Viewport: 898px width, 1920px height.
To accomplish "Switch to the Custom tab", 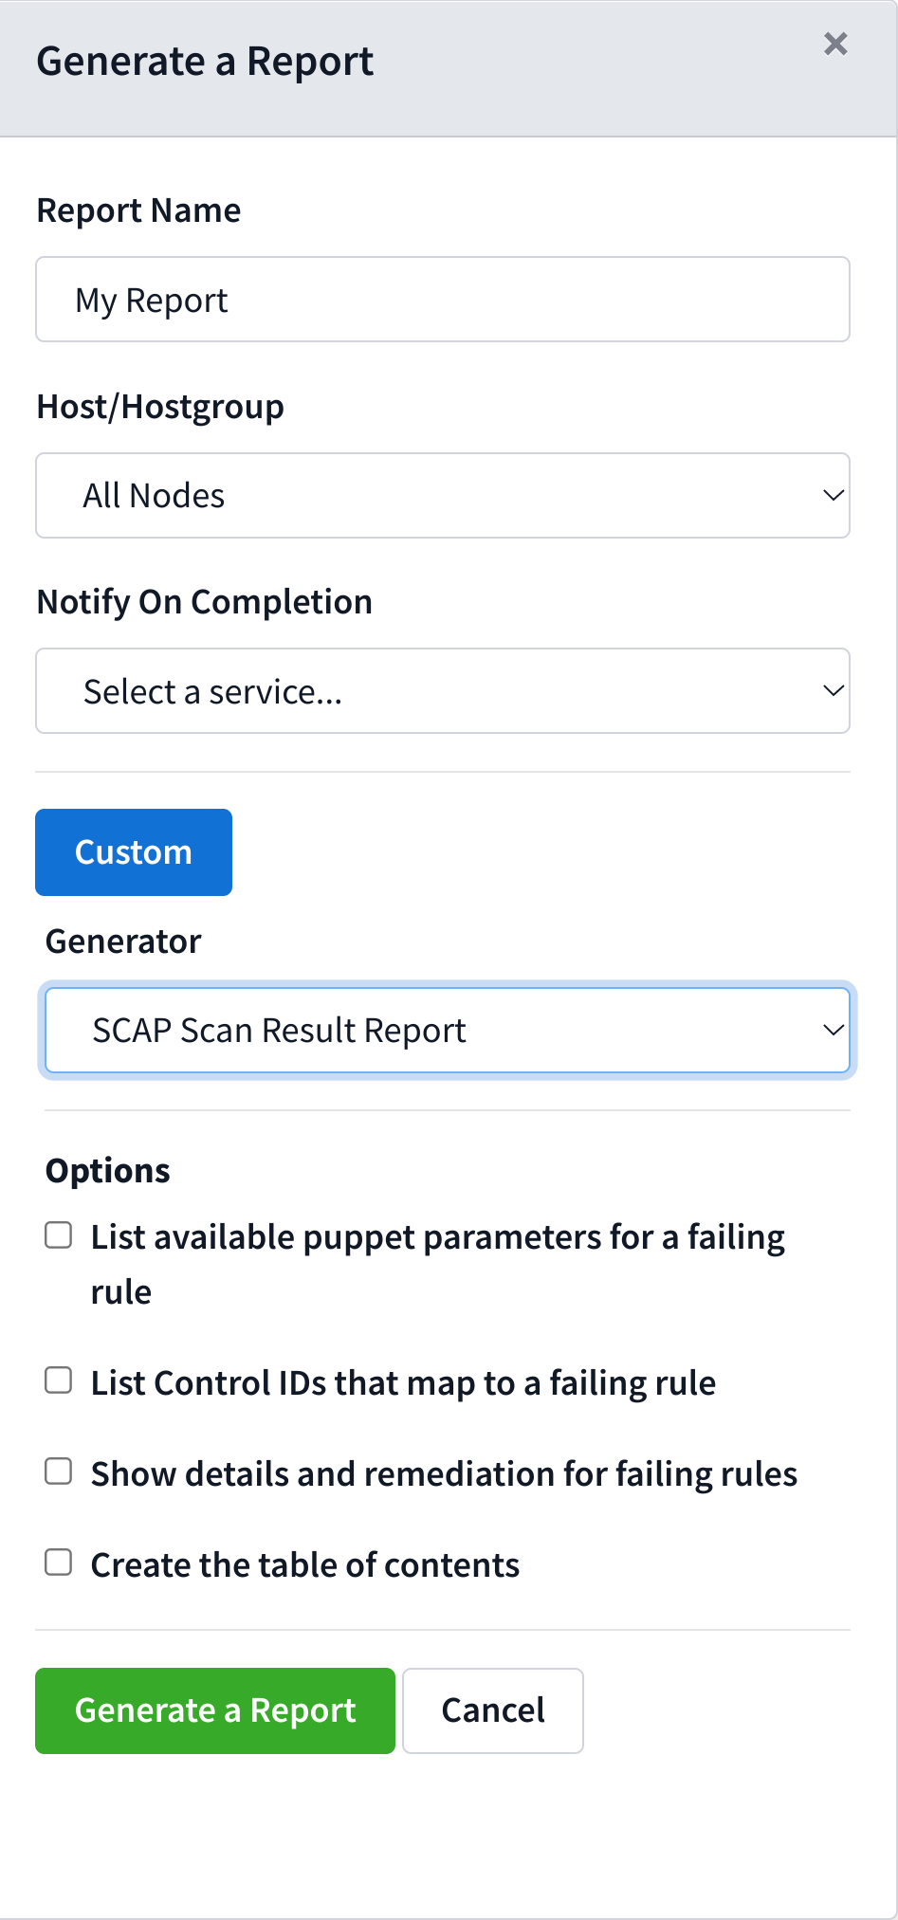I will 134,852.
